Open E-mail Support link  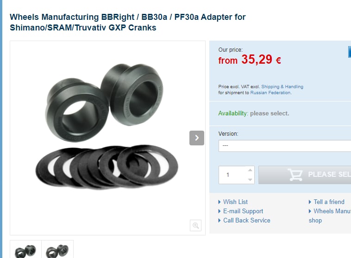tap(243, 211)
